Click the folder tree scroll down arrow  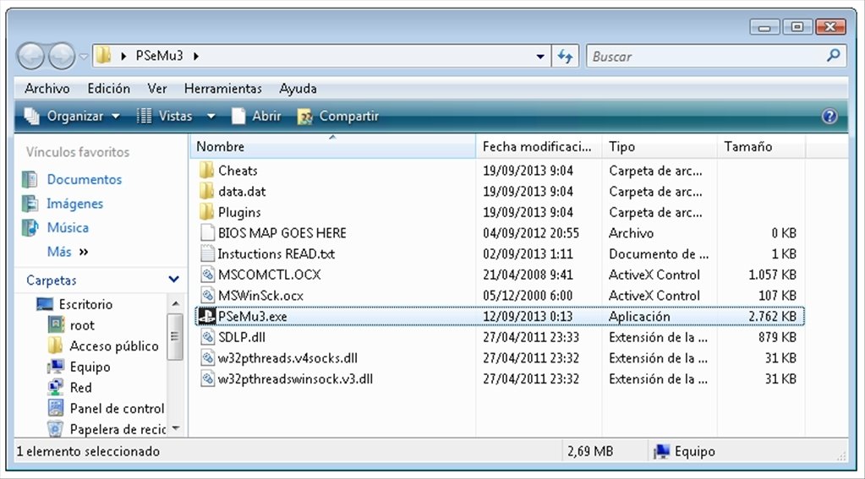point(175,428)
